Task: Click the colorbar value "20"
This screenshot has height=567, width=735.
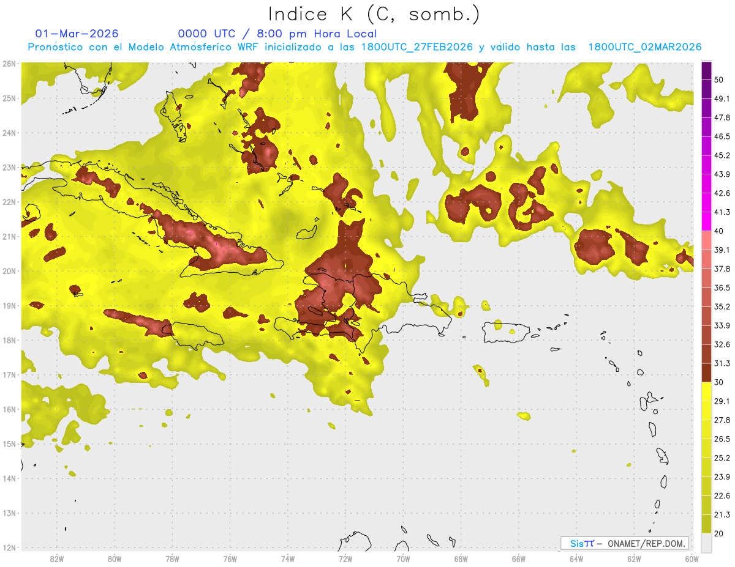Action: (x=719, y=533)
